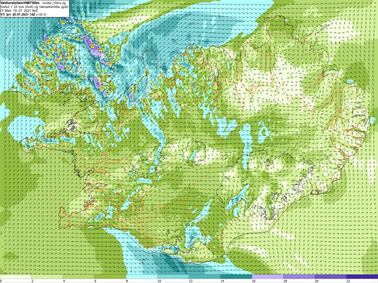The image size is (378, 283).
Task: Click the line 'IT: Mán. 19. 07. 2021 06Z'
Action: click(19, 11)
